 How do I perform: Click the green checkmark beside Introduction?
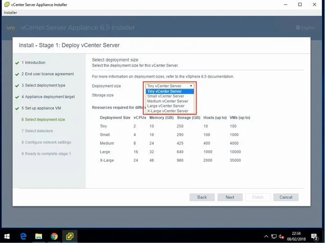coord(17,63)
